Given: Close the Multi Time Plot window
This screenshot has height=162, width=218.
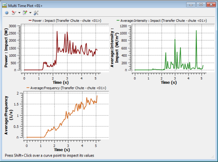Looking at the screenshot, I should 210,4.
